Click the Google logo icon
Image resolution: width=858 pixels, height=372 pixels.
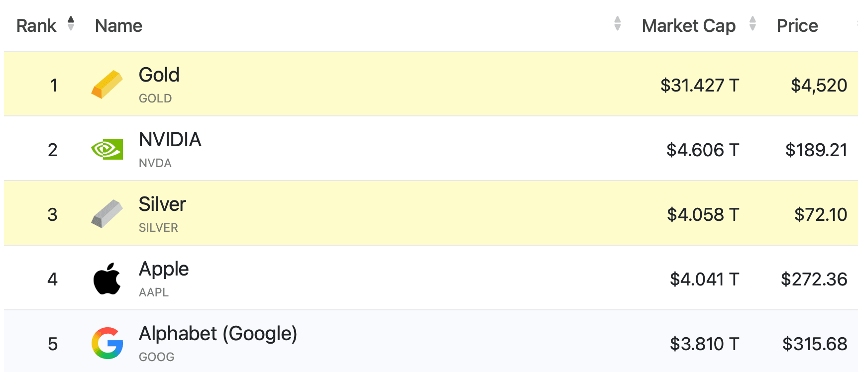tap(107, 343)
